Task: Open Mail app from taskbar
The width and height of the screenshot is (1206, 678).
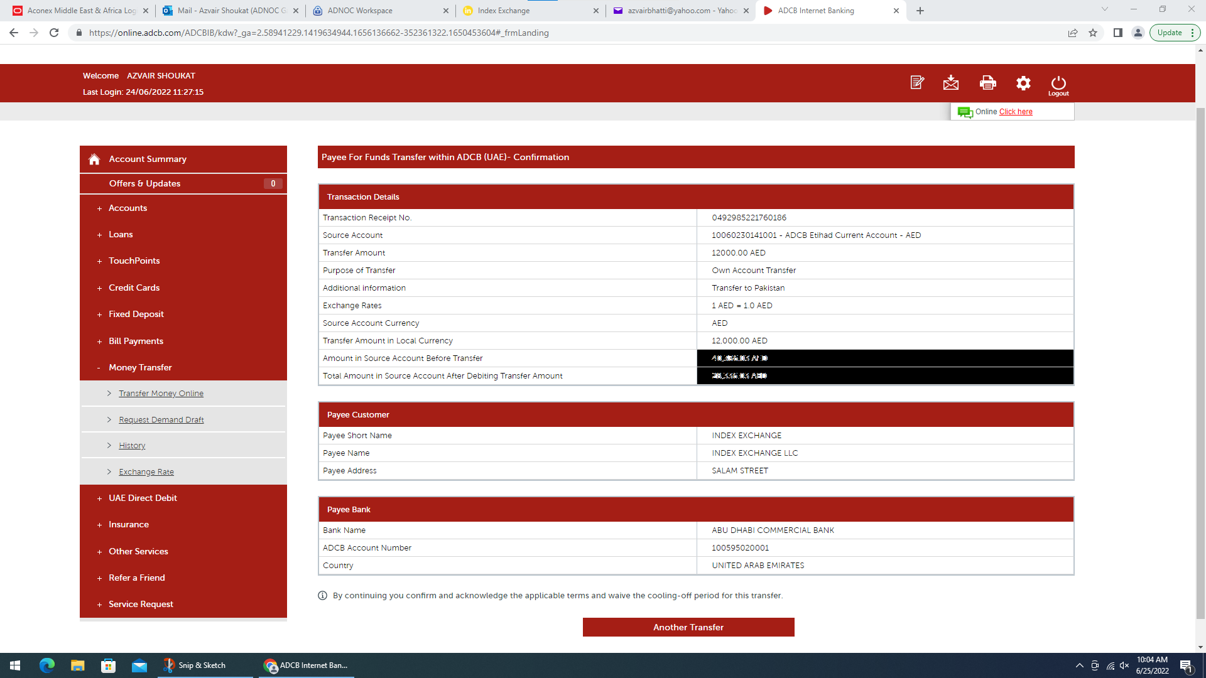Action: coord(139,665)
